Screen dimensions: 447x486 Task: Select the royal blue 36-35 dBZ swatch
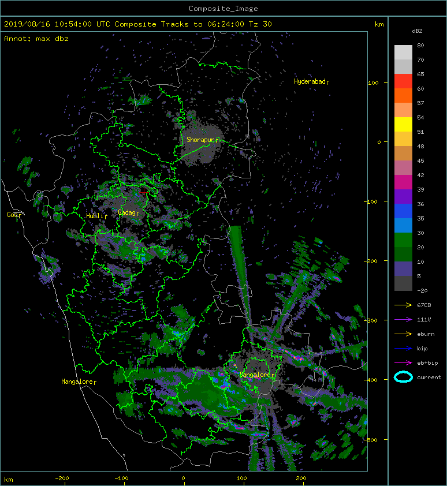pyautogui.click(x=403, y=211)
